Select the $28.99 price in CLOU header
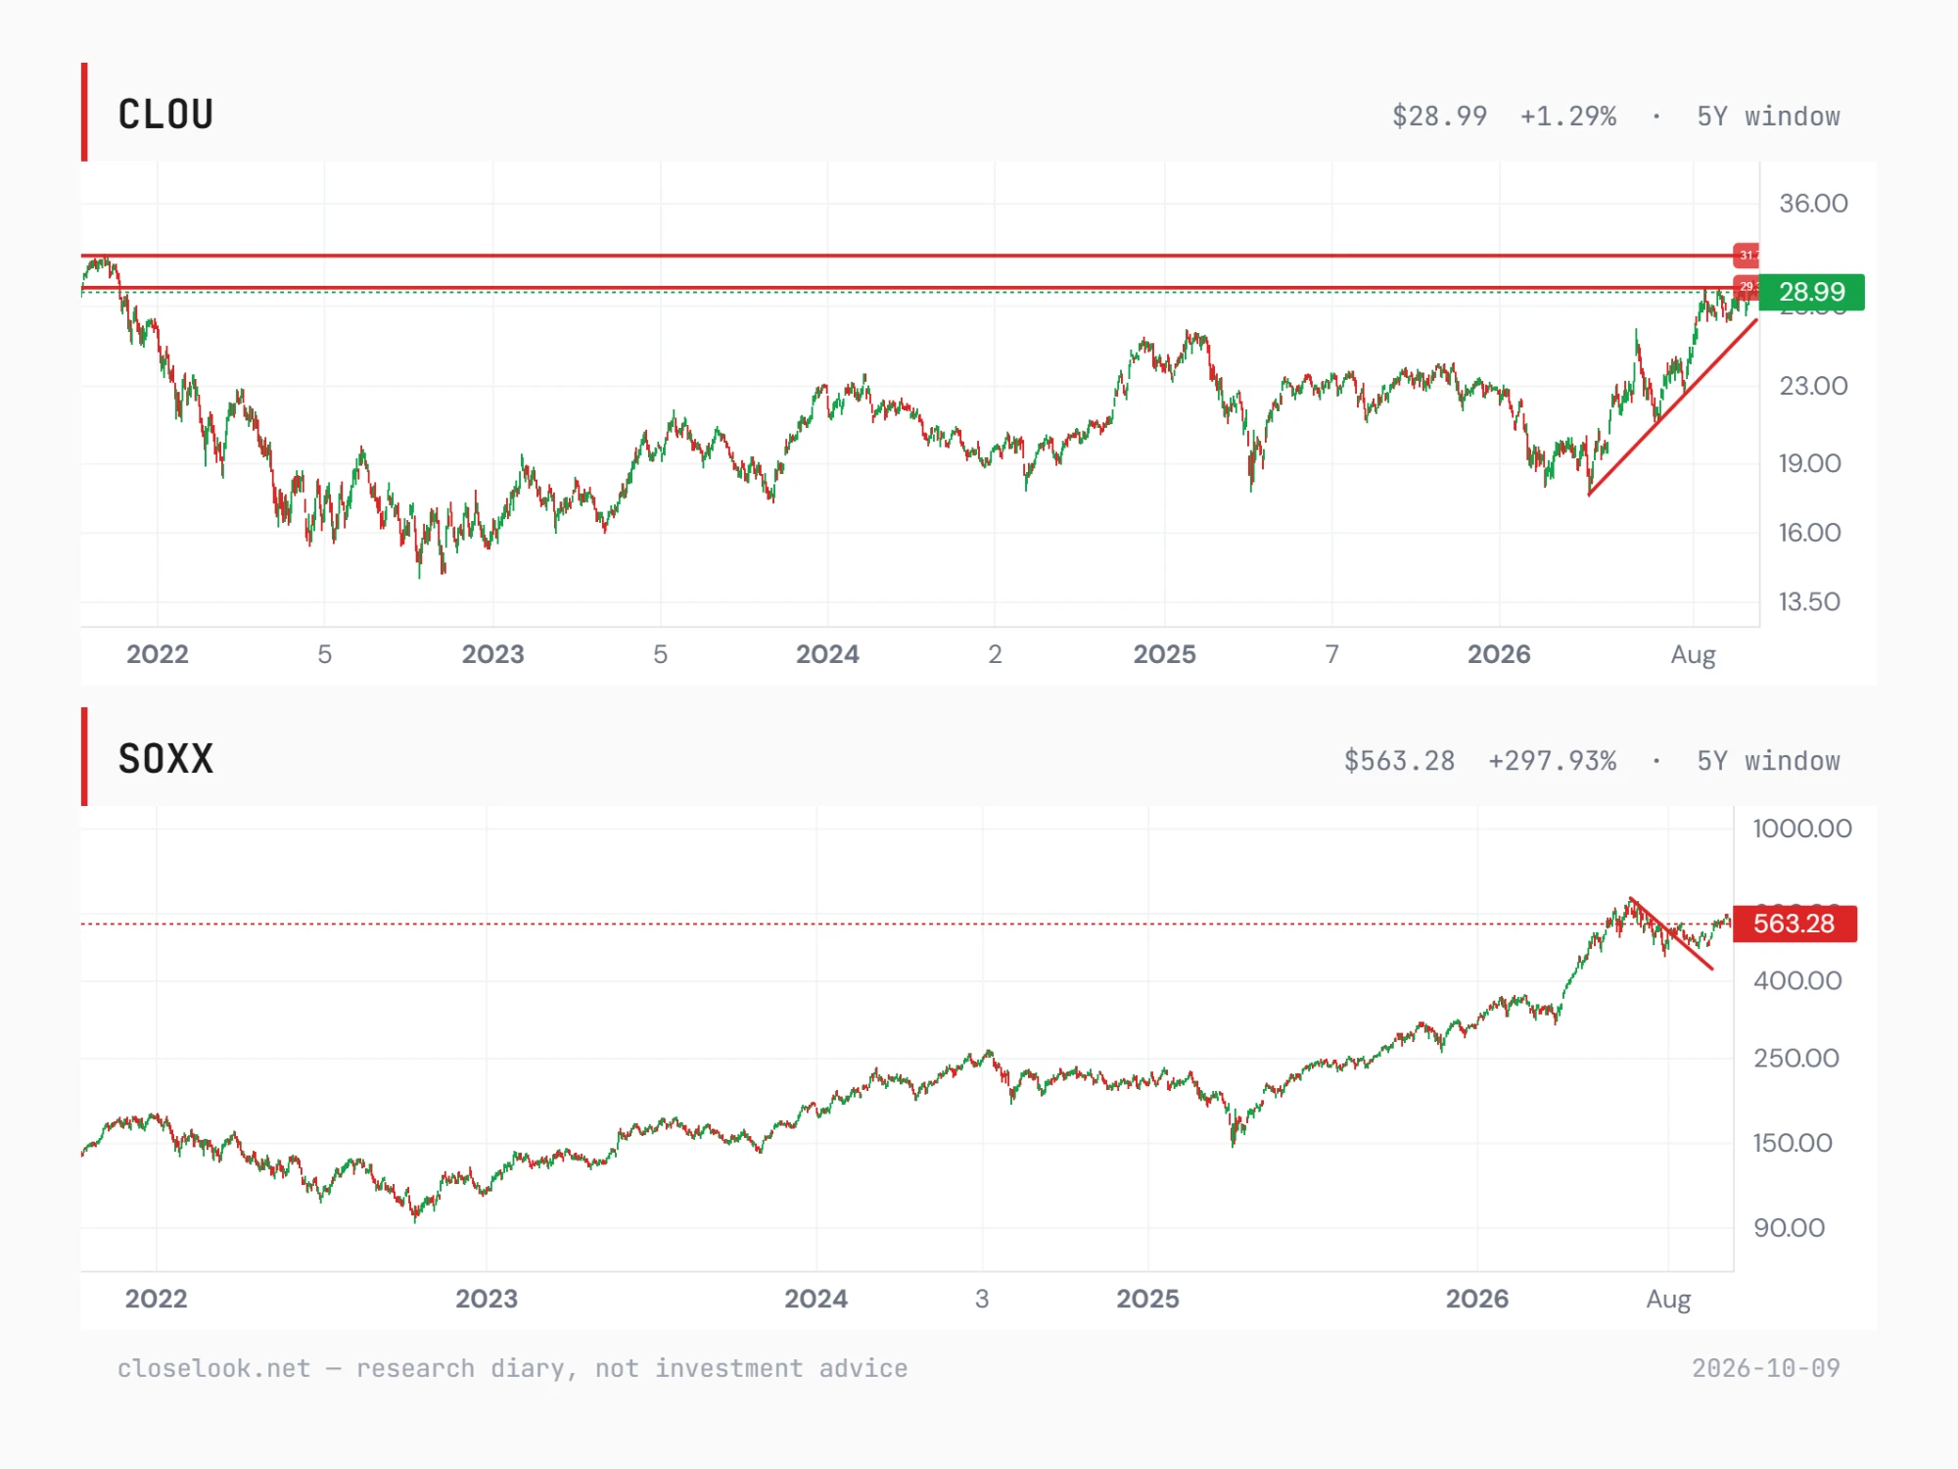 (x=1439, y=116)
